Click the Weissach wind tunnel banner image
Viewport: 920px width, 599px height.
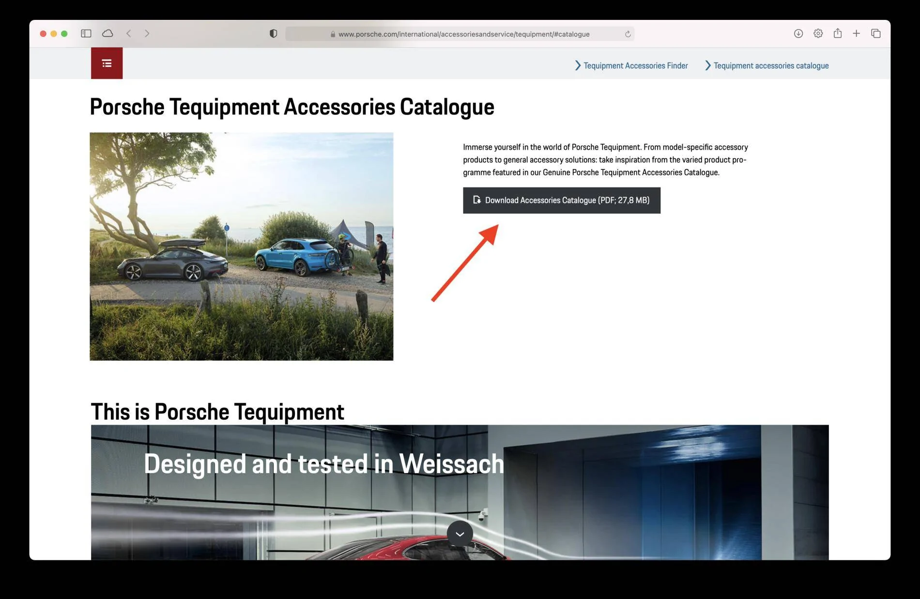pos(460,492)
